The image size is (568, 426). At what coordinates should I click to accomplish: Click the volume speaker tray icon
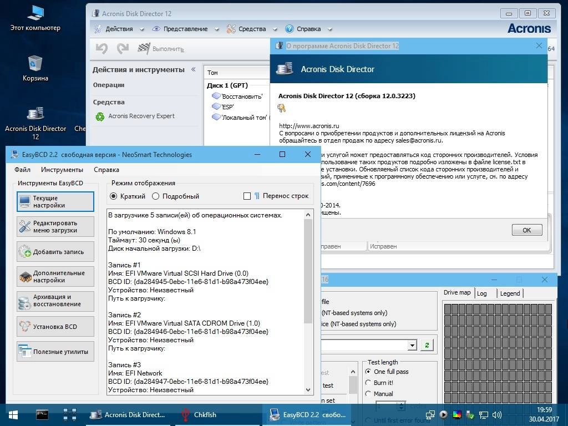497,415
